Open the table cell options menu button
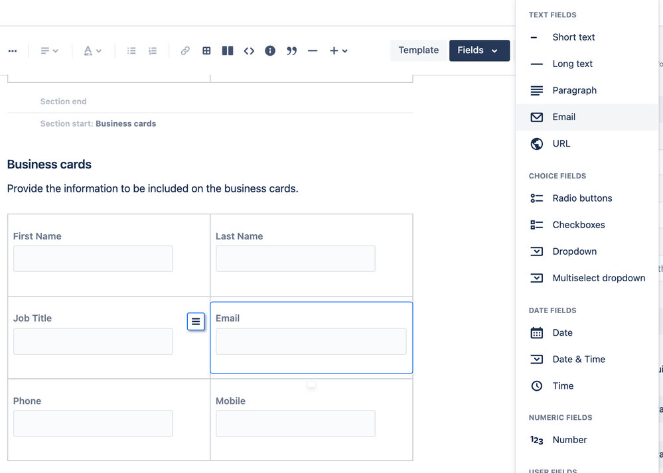This screenshot has height=473, width=663. [x=196, y=322]
